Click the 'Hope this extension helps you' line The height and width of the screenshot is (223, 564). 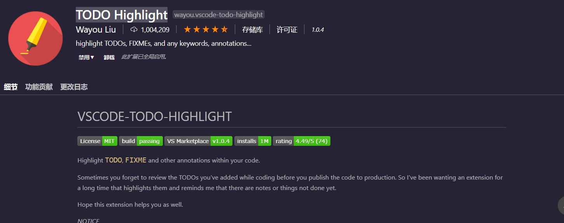point(130,204)
